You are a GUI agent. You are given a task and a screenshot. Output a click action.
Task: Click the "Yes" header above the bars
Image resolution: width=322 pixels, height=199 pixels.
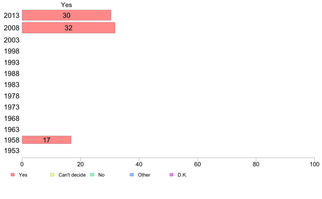point(66,5)
